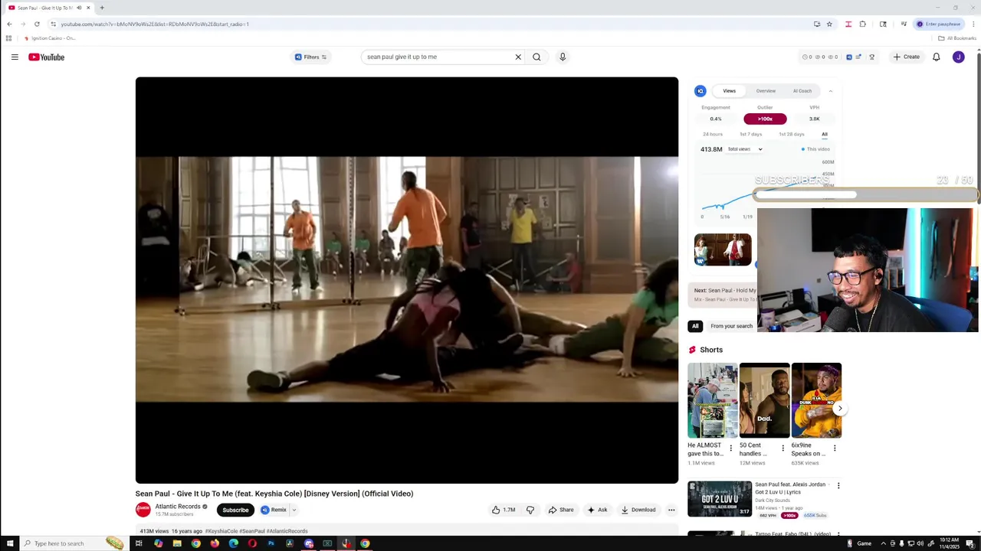Open 50 Cent handles short thumbnail

click(764, 400)
